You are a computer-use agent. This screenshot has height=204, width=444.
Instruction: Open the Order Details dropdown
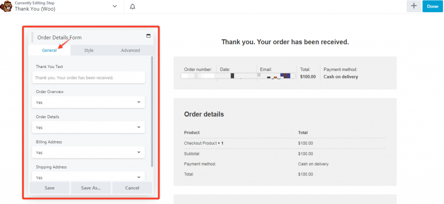[88, 127]
